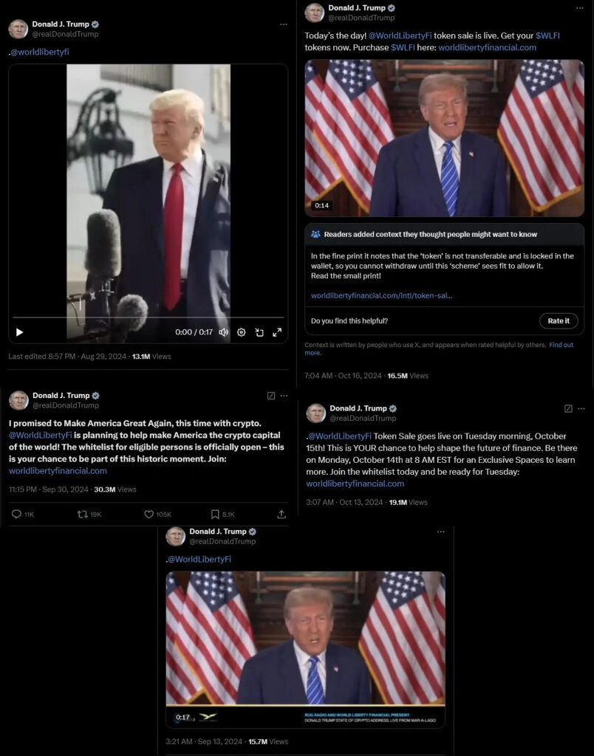Open video settings gear icon
594x756 pixels.
pyautogui.click(x=242, y=332)
